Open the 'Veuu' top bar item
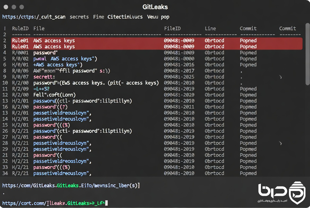The image size is (310, 208). pos(152,17)
